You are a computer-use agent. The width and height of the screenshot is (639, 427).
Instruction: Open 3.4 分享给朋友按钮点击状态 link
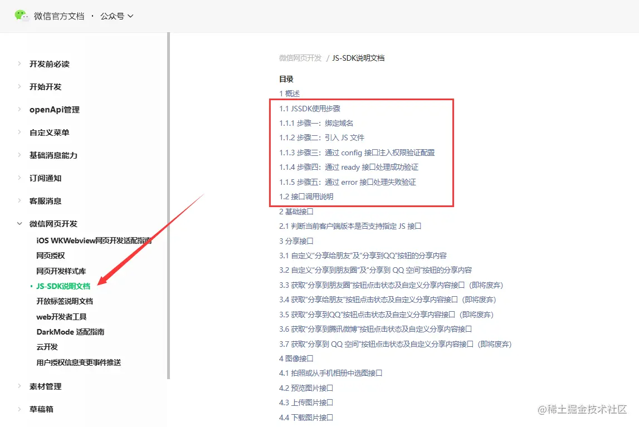388,300
